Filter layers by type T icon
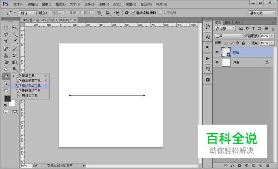278x169 pixels. 253,28
